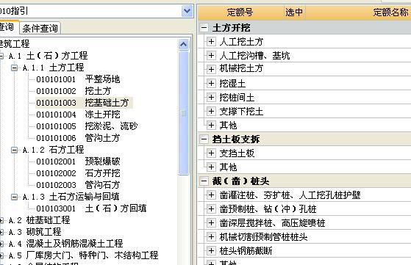The image size is (411, 265).
Task: Select tree item 010101002 挖土方
Action: point(74,91)
